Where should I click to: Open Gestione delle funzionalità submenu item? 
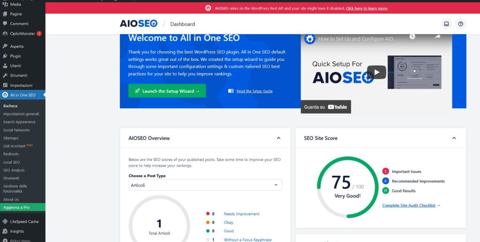coord(15,189)
